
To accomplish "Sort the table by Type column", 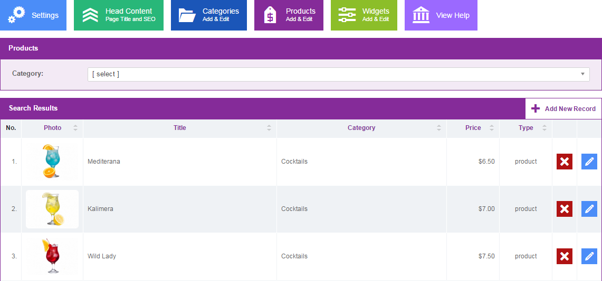I will (x=525, y=128).
